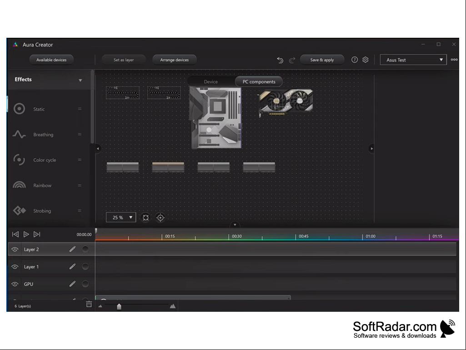Hide Layer 2 using its eye icon
Screen dimensions: 466x350
15,249
